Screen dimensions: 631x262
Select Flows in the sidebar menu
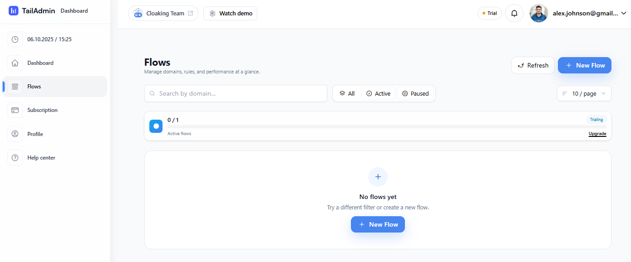pyautogui.click(x=34, y=87)
